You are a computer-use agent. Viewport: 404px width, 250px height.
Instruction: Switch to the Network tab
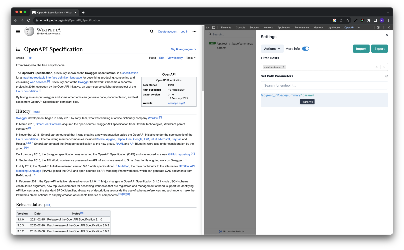point(268,27)
